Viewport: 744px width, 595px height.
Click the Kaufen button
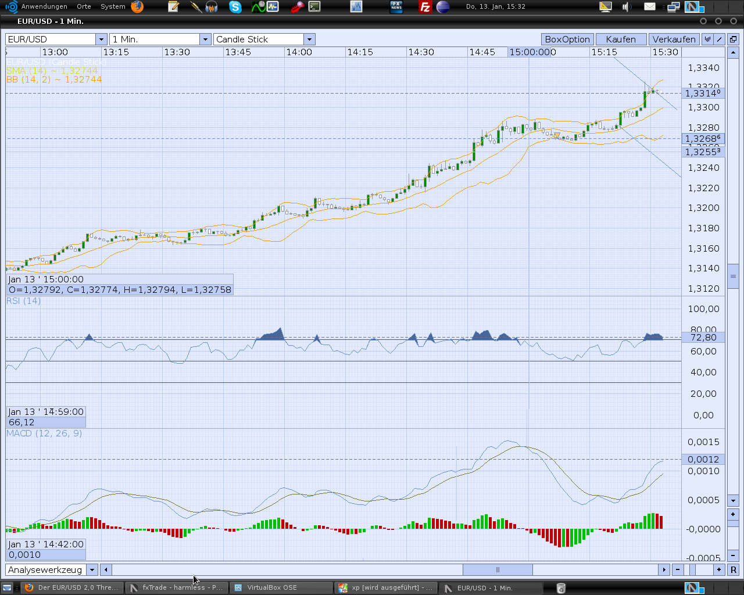(621, 39)
